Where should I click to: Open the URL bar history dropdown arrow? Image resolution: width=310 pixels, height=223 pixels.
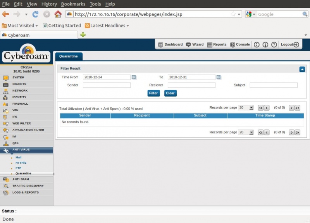(239, 14)
